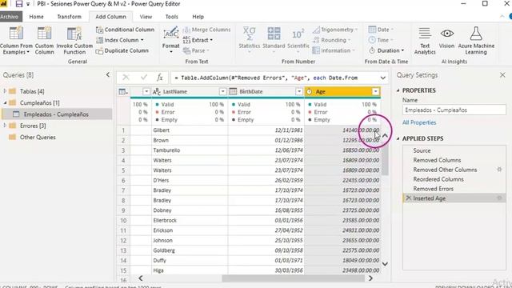Expand the Errores [3] folder
Image resolution: width=512 pixels, height=288 pixels.
pos(5,126)
